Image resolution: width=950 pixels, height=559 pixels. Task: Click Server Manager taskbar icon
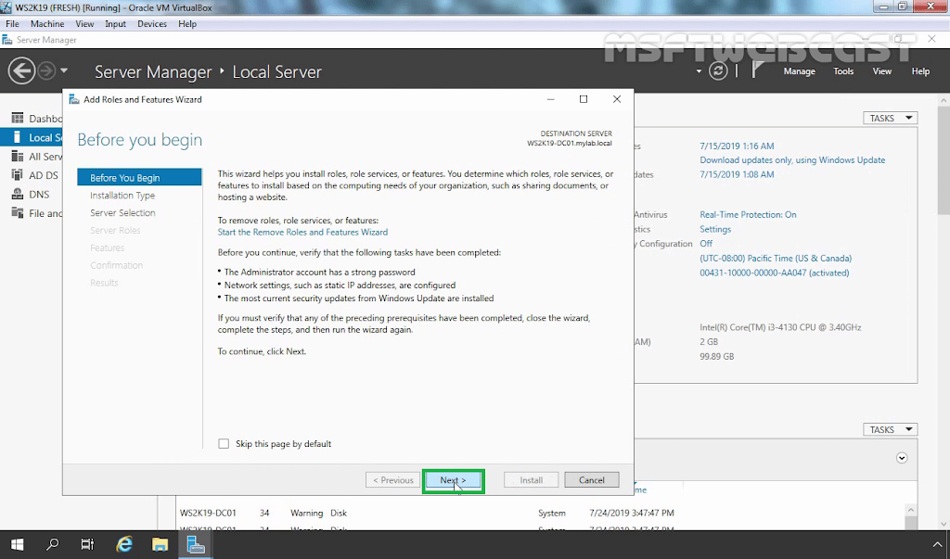pyautogui.click(x=196, y=544)
